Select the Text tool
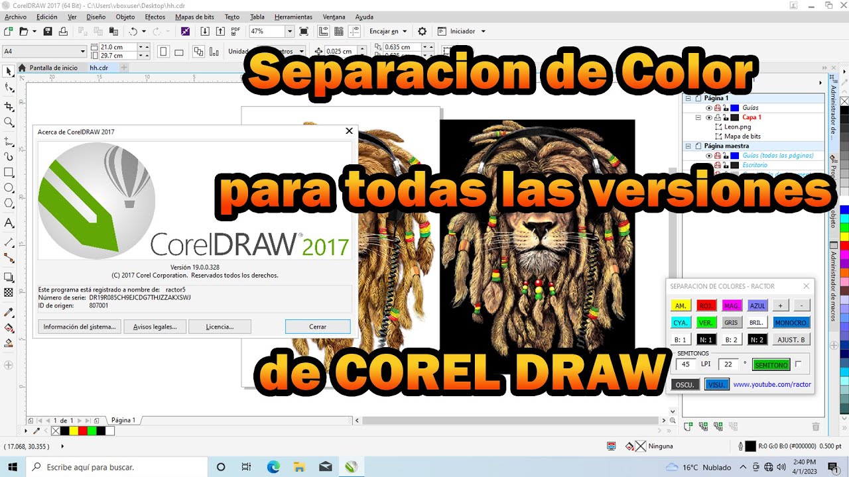The height and width of the screenshot is (477, 849). 9,223
